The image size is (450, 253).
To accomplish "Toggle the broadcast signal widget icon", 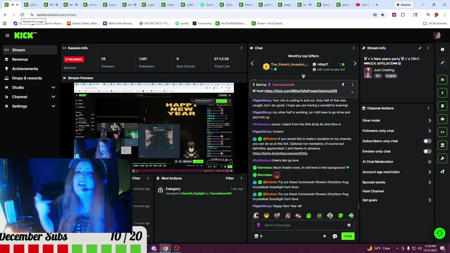I will point(443,132).
